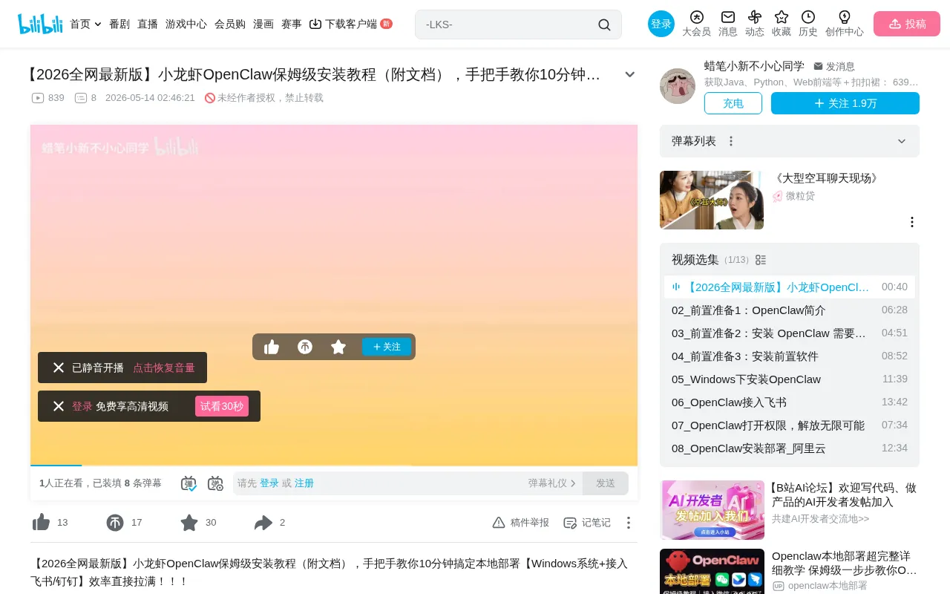Click the -LKS- search input field

click(508, 25)
